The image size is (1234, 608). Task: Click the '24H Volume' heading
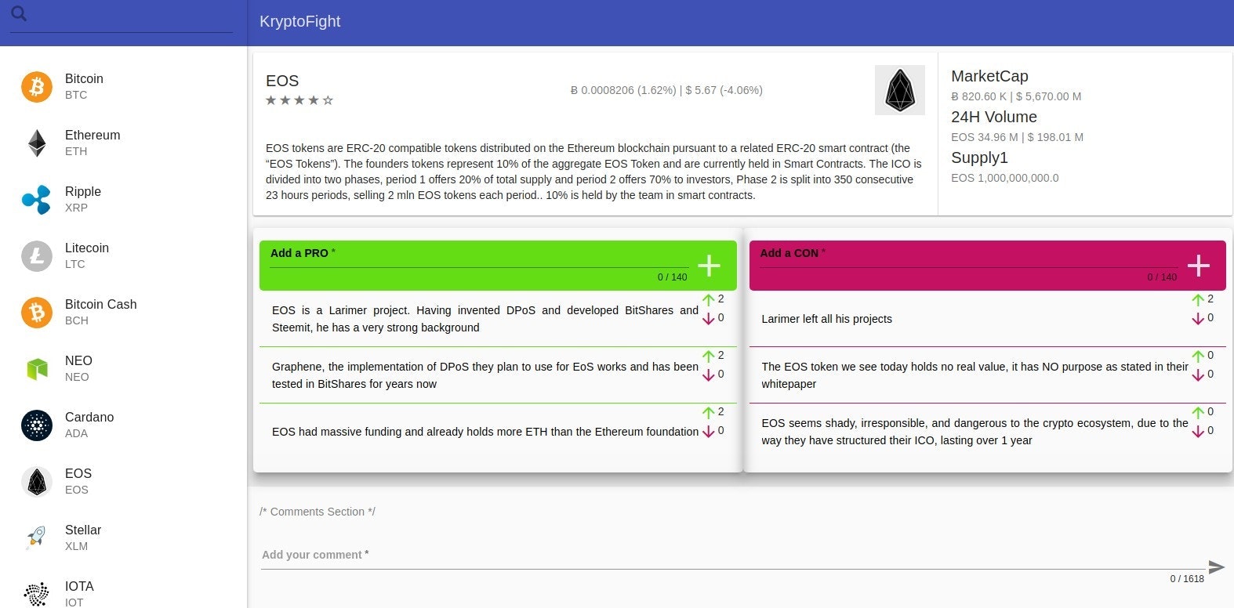pos(994,117)
